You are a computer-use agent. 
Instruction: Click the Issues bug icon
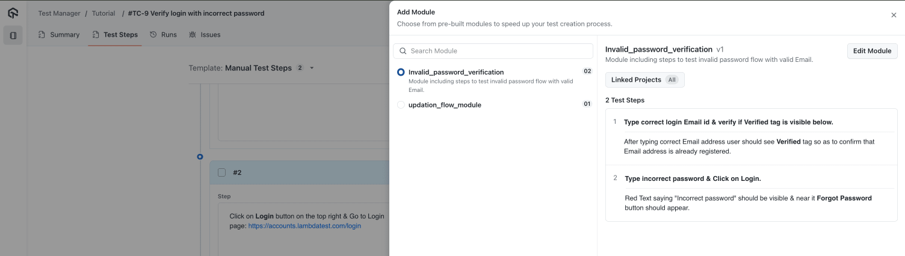pyautogui.click(x=193, y=35)
